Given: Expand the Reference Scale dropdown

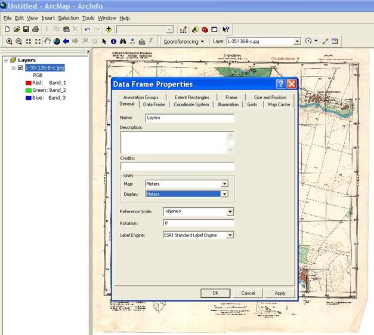Looking at the screenshot, I should [230, 211].
